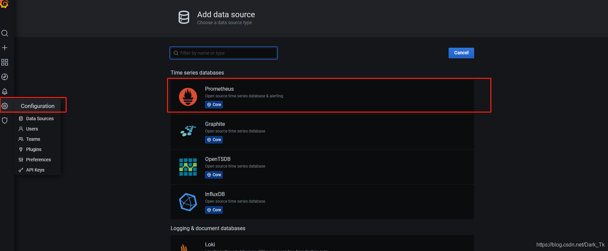Select the OpenTSDB data source title
608x251 pixels.
click(218, 159)
